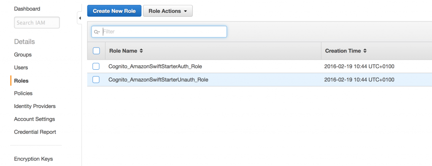Screen dimensions: 432x166
Task: Click the Create New Role button
Action: 114,11
